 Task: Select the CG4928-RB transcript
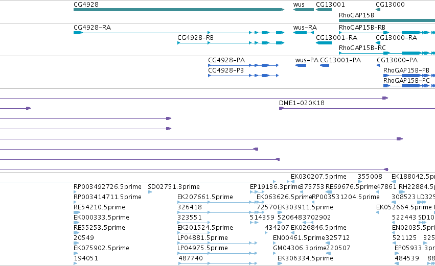click(231, 43)
